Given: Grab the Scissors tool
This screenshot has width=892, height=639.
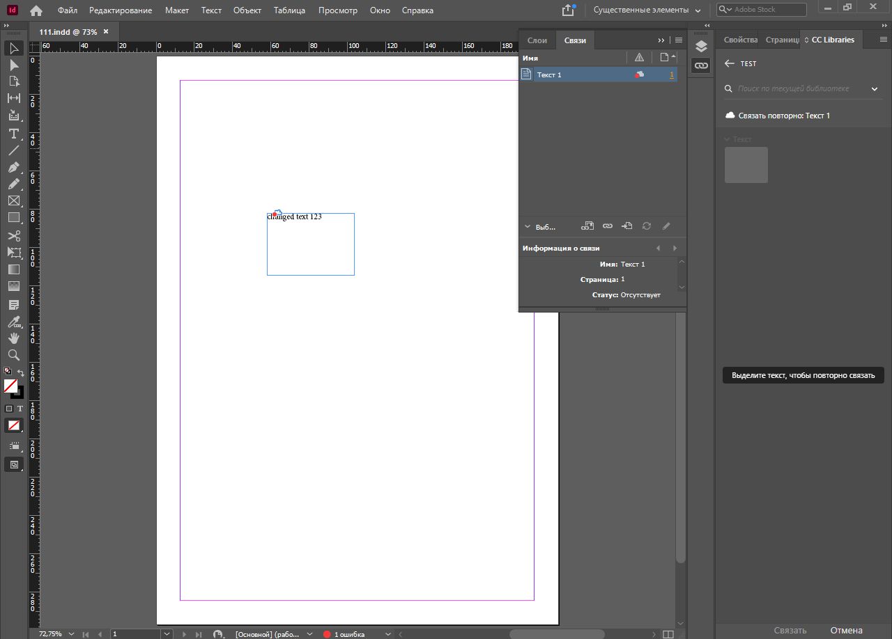Looking at the screenshot, I should tap(14, 236).
